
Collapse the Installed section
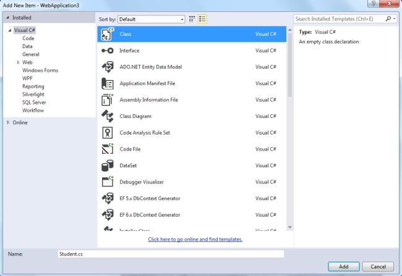coord(7,18)
